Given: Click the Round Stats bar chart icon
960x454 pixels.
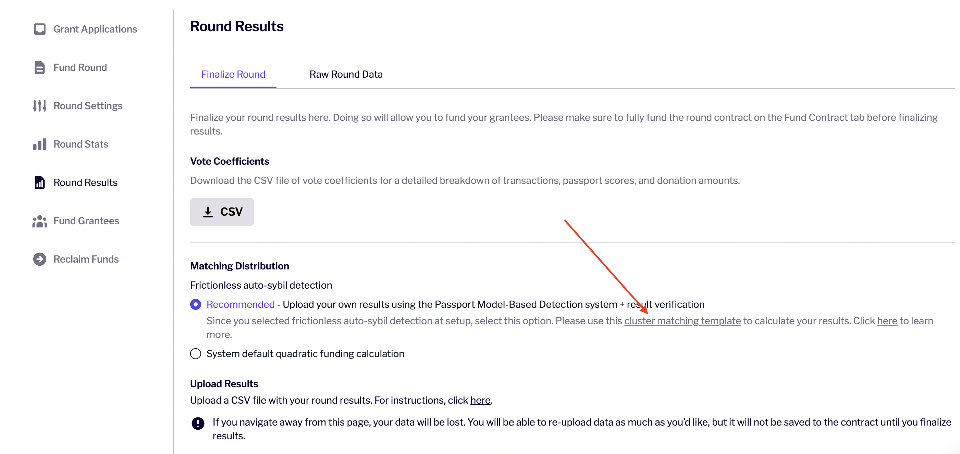Looking at the screenshot, I should [x=39, y=144].
